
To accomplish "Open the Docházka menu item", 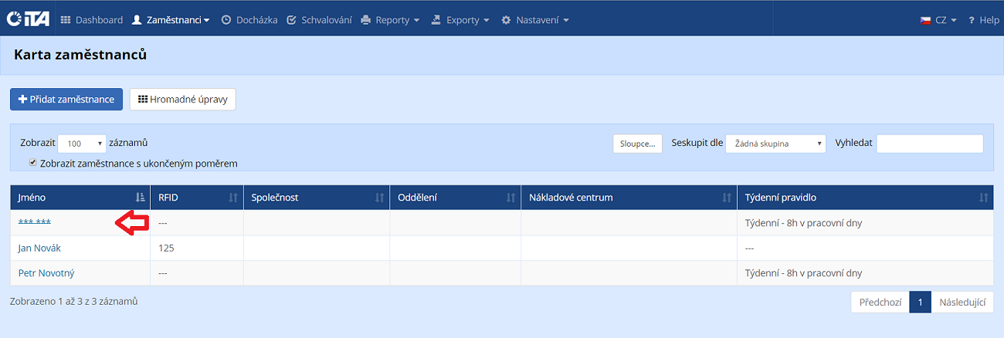I will 249,20.
